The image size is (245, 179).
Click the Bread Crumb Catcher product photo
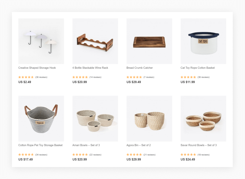(149, 41)
